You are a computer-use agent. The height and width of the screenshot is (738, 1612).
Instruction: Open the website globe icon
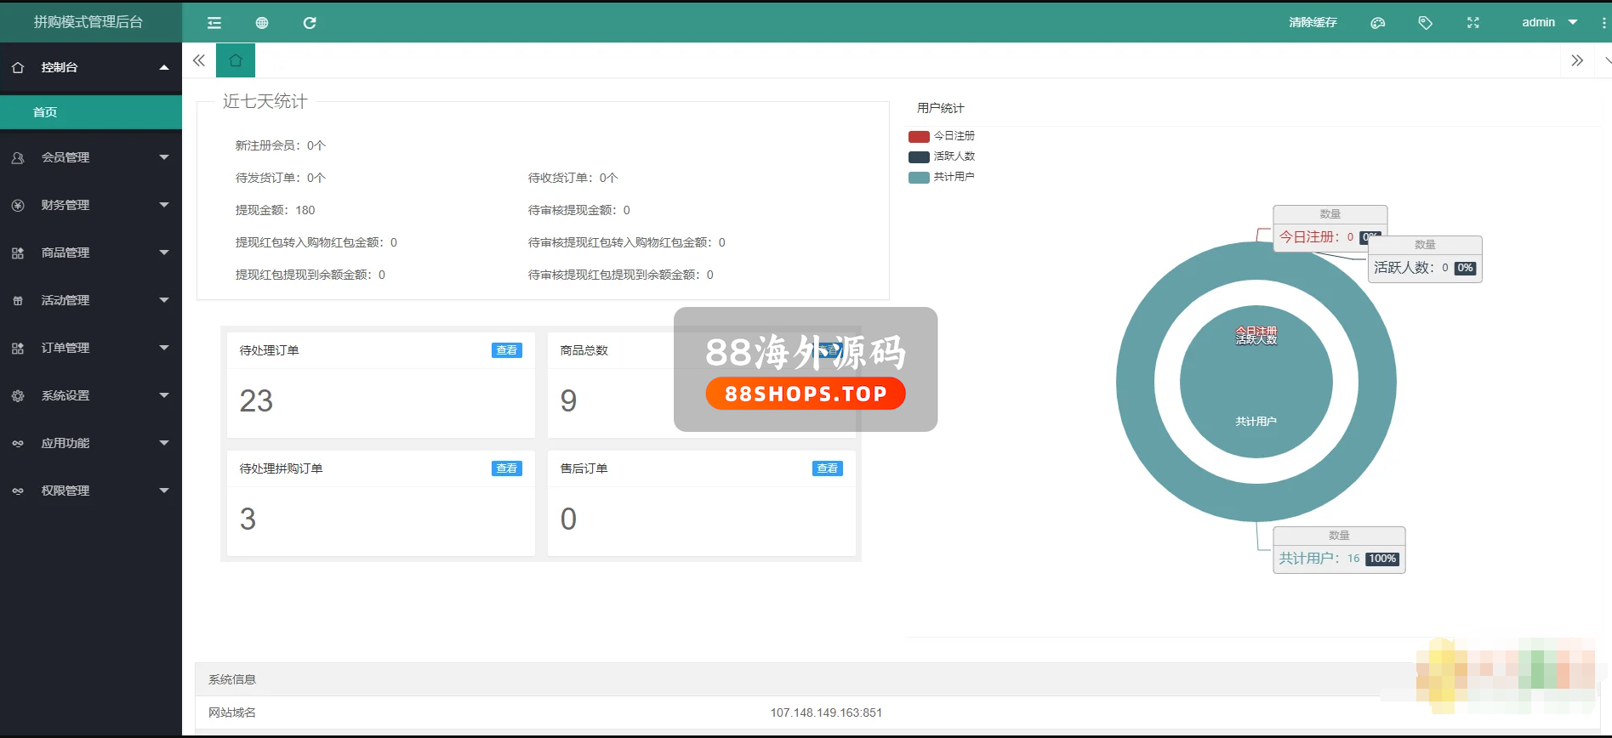click(x=262, y=23)
